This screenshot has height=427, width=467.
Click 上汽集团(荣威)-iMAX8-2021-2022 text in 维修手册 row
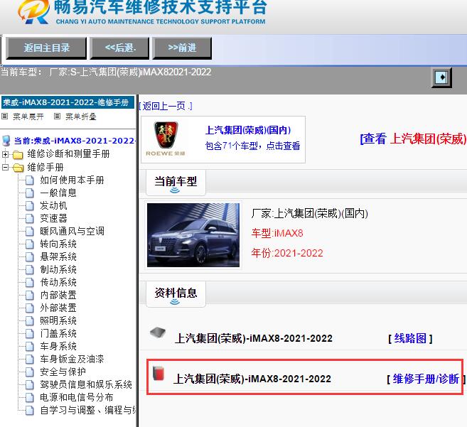252,379
